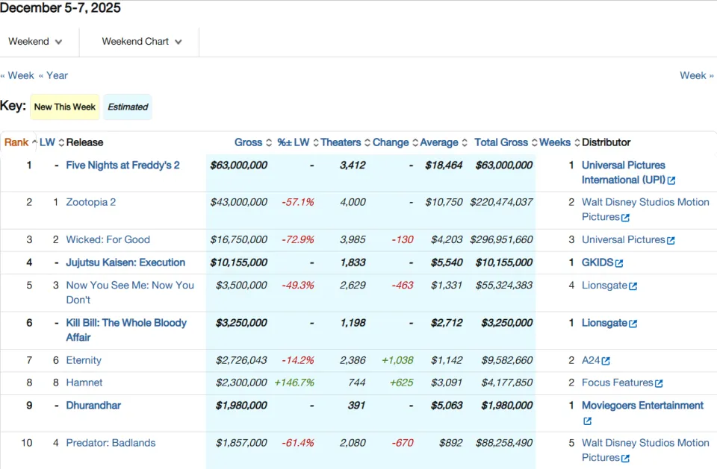Sort by Theaters column sort arrows
Screen dimensions: 717x469
point(367,142)
